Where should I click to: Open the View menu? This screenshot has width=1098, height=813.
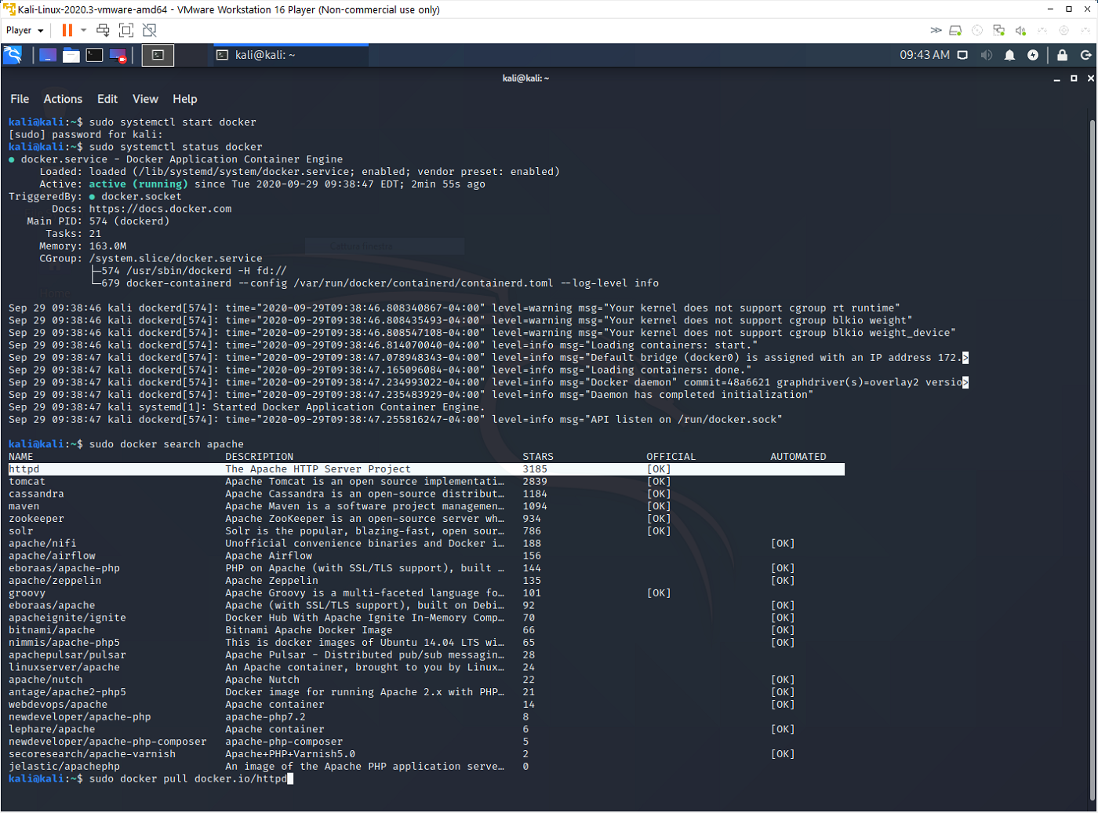[x=145, y=99]
